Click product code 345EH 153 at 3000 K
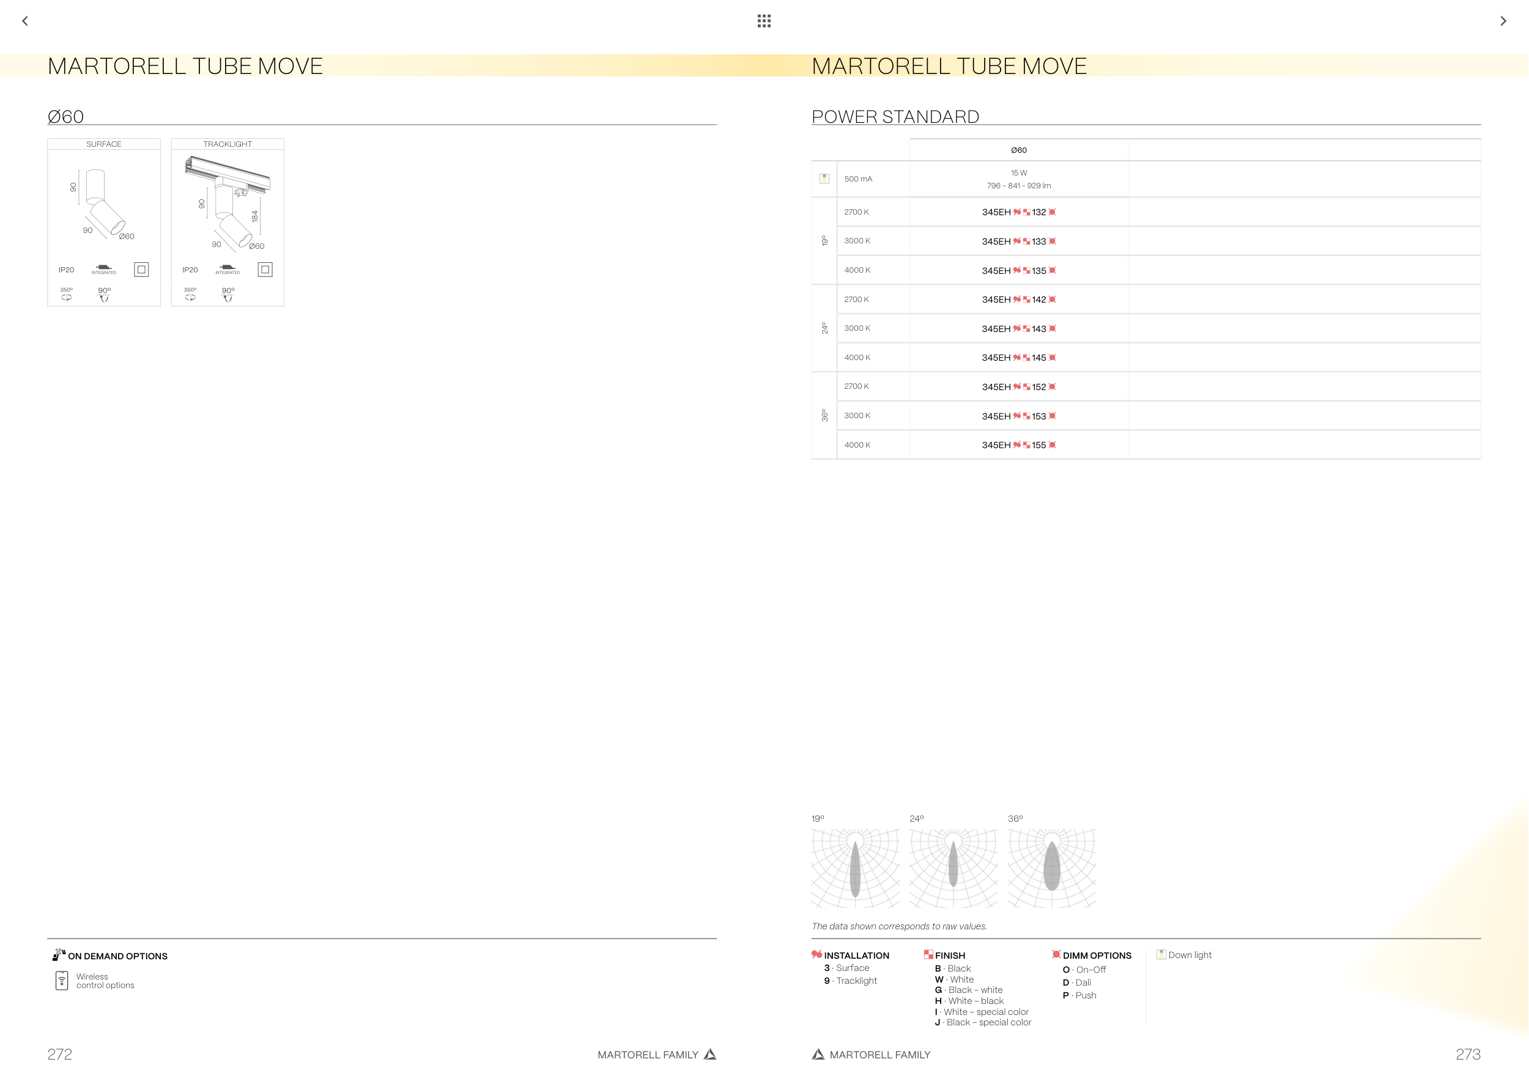Screen dimensions: 1529x1081 click(x=1018, y=416)
